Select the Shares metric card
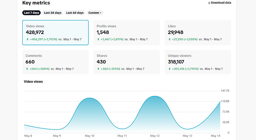Viewport: 256px width, 140px height. 127,62
